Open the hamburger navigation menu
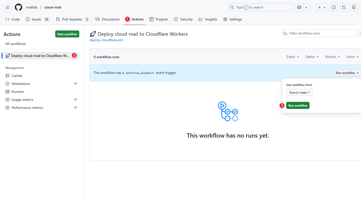361x199 pixels. pos(7,7)
